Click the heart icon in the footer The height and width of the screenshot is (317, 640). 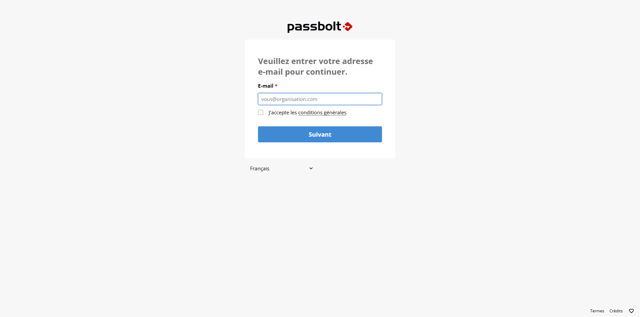tap(631, 311)
